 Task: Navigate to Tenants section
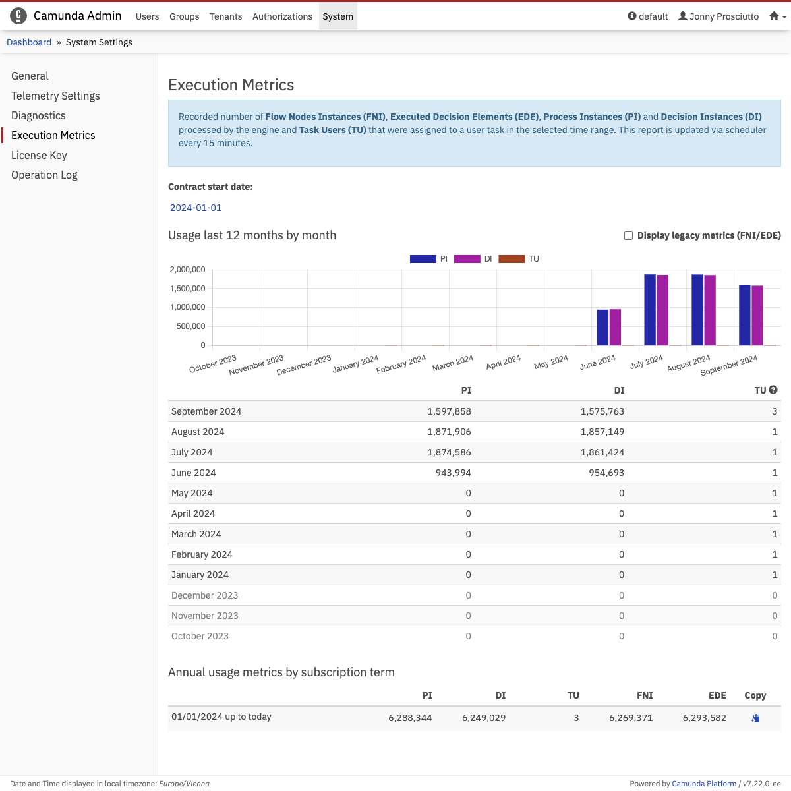tap(225, 16)
